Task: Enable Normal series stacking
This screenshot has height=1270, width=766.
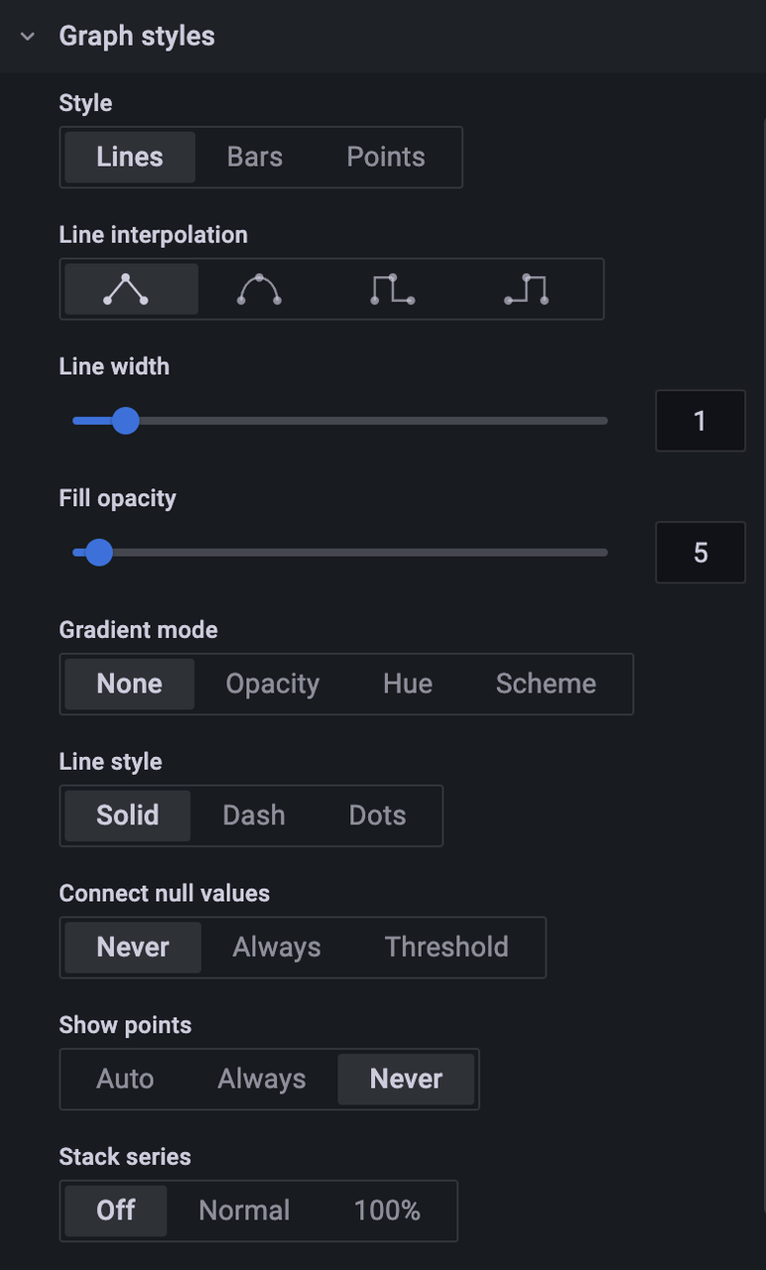Action: point(243,1210)
